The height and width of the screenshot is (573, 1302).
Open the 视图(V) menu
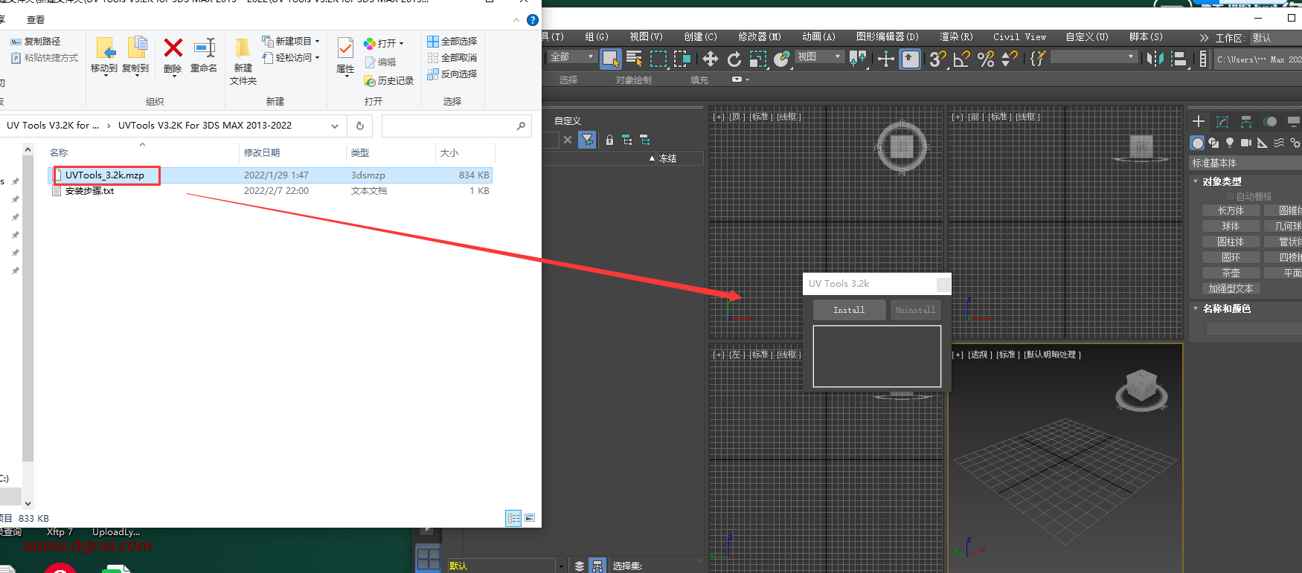[x=646, y=36]
